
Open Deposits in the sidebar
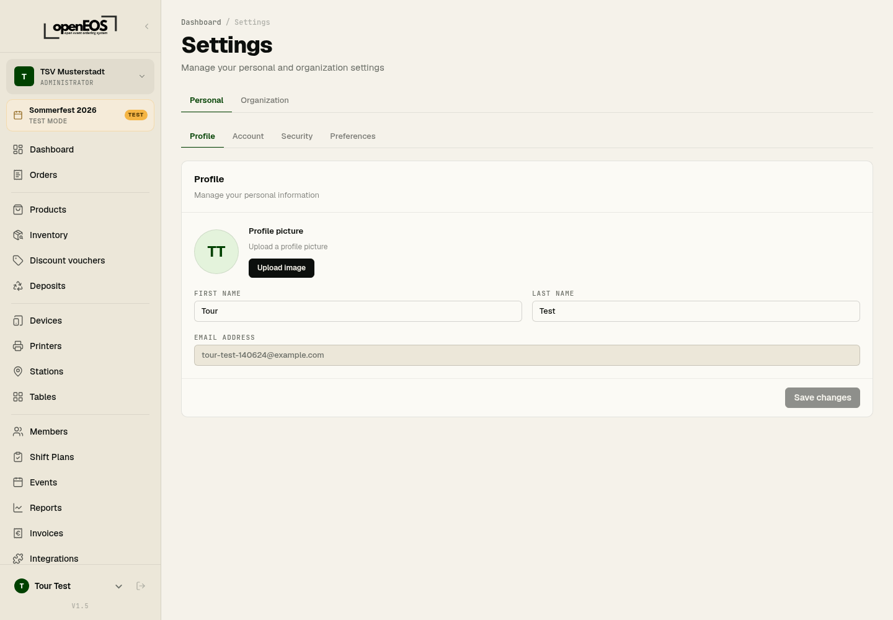pyautogui.click(x=47, y=286)
